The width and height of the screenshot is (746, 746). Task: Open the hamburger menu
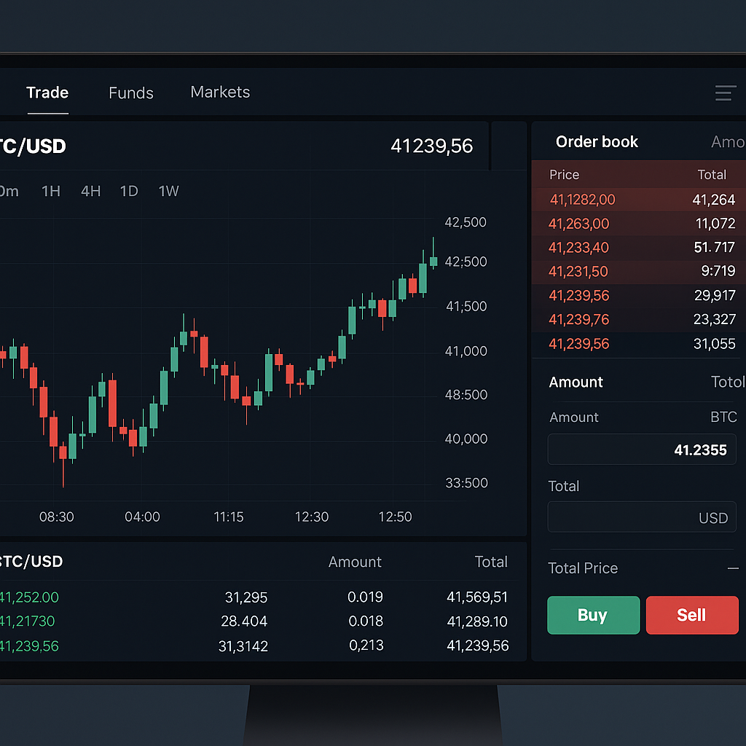[725, 93]
